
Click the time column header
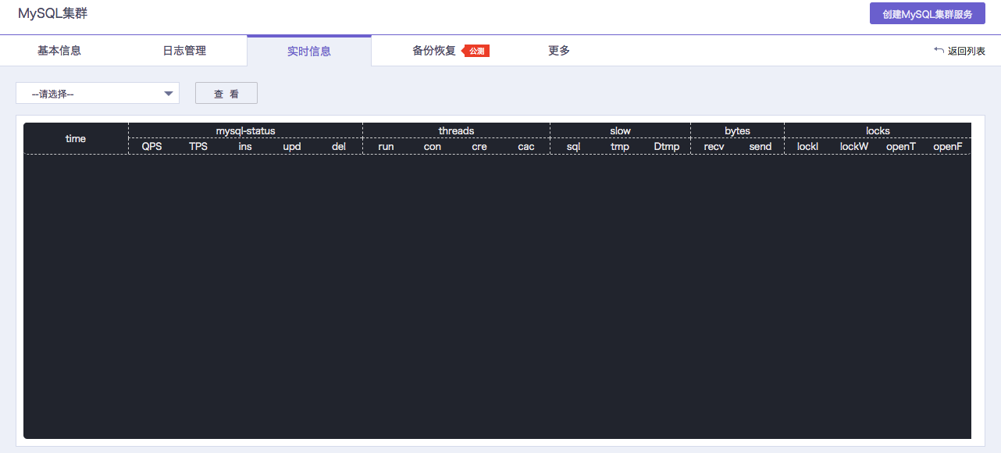click(76, 138)
